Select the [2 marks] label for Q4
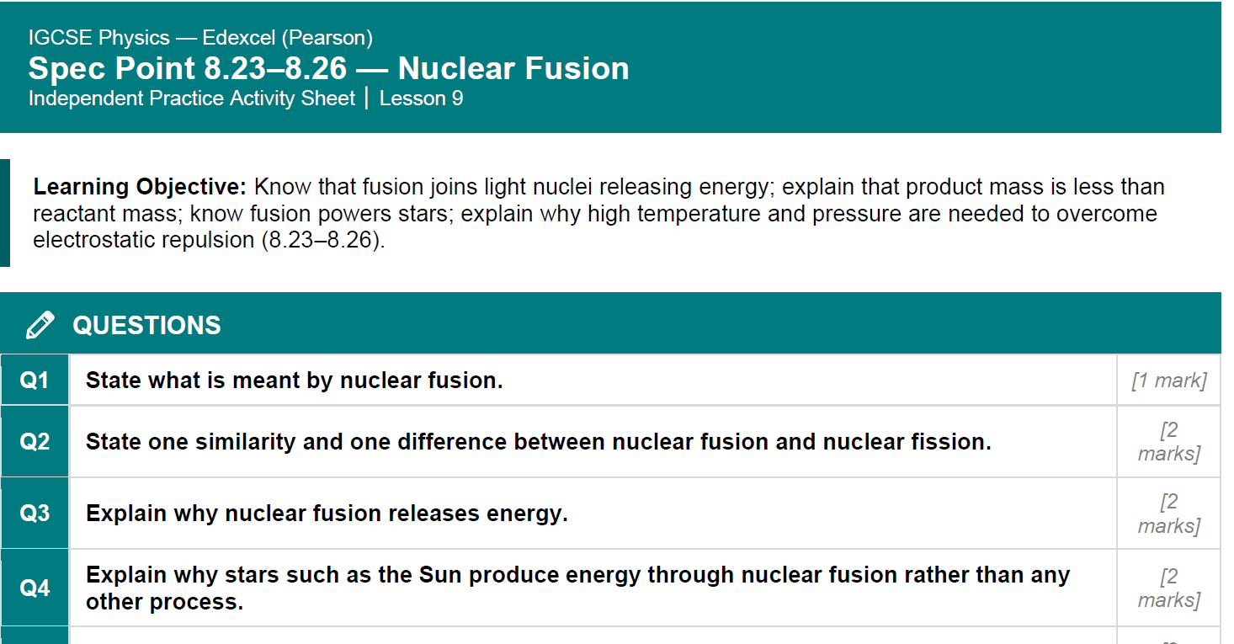 point(1169,588)
